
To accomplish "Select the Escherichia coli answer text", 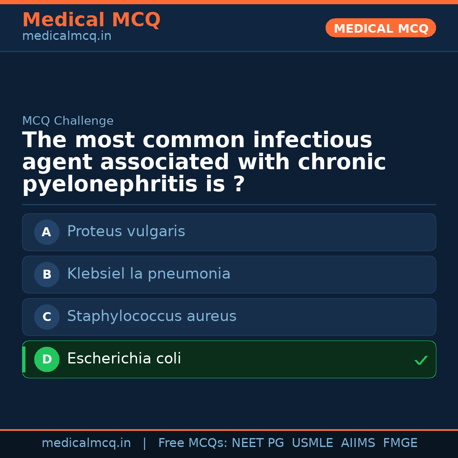I will point(124,359).
